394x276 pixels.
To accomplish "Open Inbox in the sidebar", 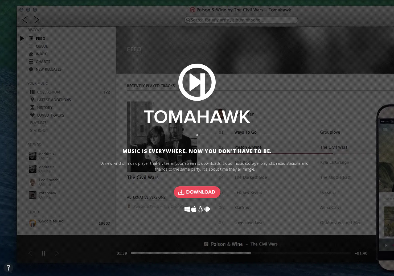I will pos(41,54).
